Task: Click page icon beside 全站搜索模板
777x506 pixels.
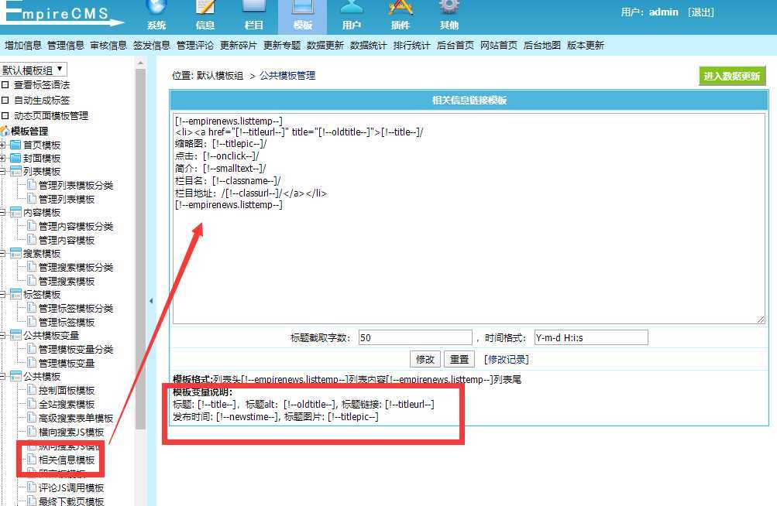Action: [x=32, y=404]
